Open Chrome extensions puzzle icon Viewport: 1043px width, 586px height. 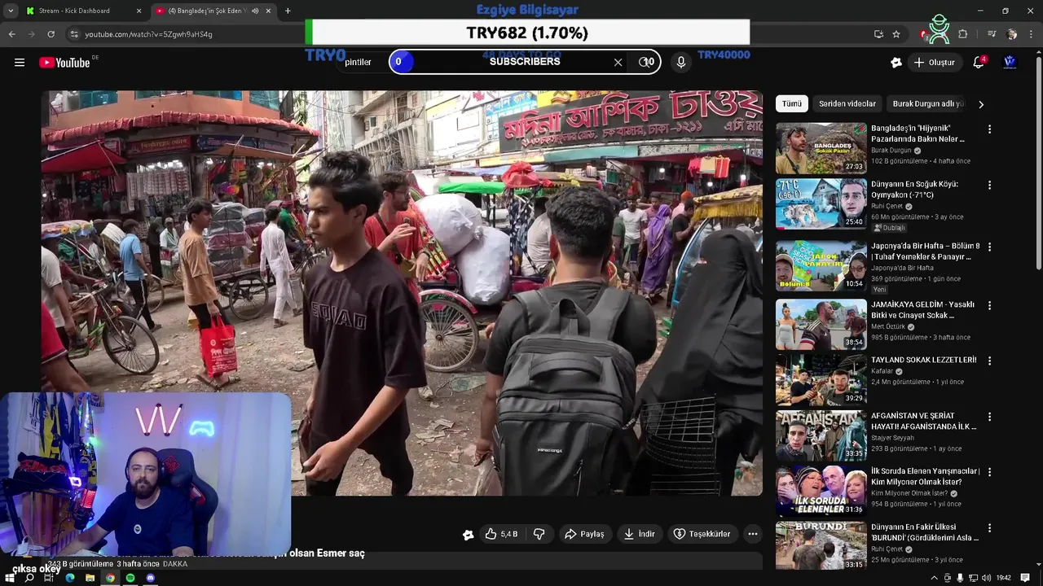pos(963,34)
